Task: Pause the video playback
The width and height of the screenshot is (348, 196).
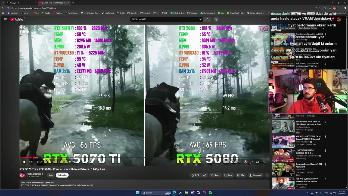Action: coord(24,162)
